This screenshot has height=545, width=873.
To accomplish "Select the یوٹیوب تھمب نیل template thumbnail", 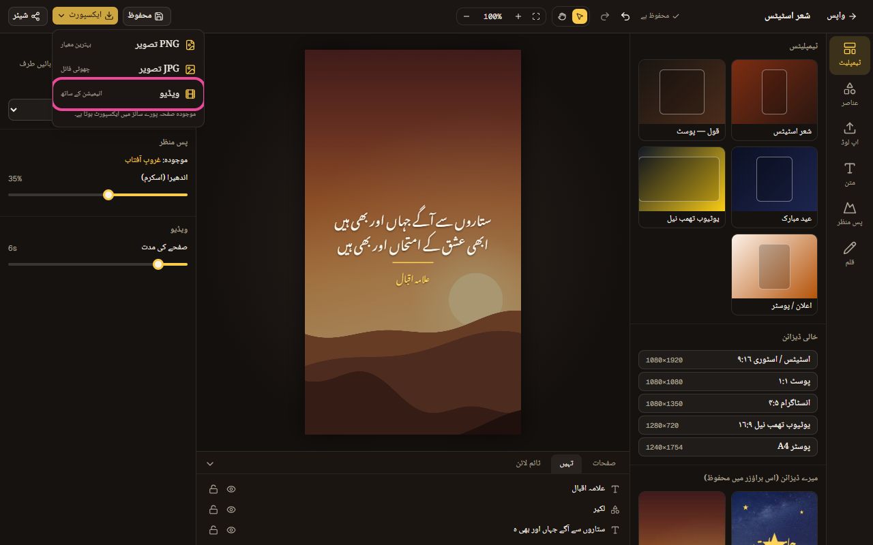I will pyautogui.click(x=681, y=187).
